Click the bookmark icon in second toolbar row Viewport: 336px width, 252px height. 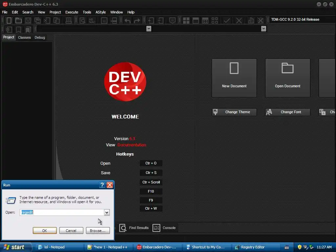pos(18,29)
